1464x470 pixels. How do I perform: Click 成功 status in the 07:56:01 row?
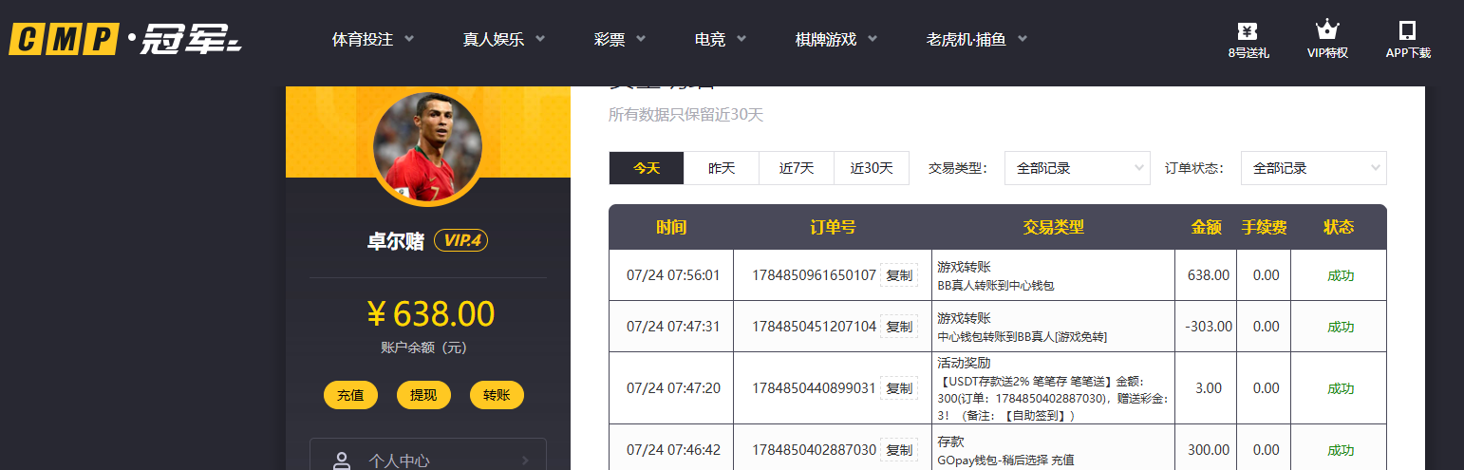[1341, 275]
